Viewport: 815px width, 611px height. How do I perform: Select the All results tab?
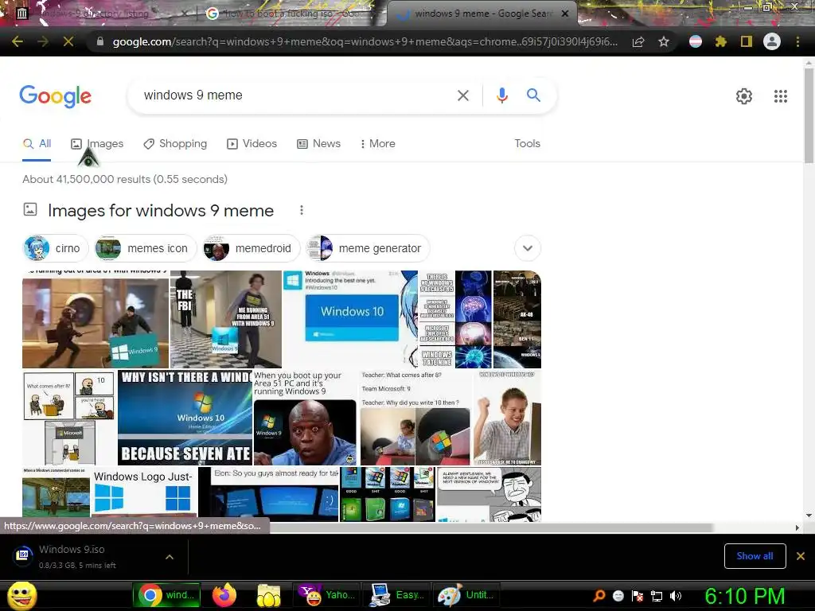point(37,144)
